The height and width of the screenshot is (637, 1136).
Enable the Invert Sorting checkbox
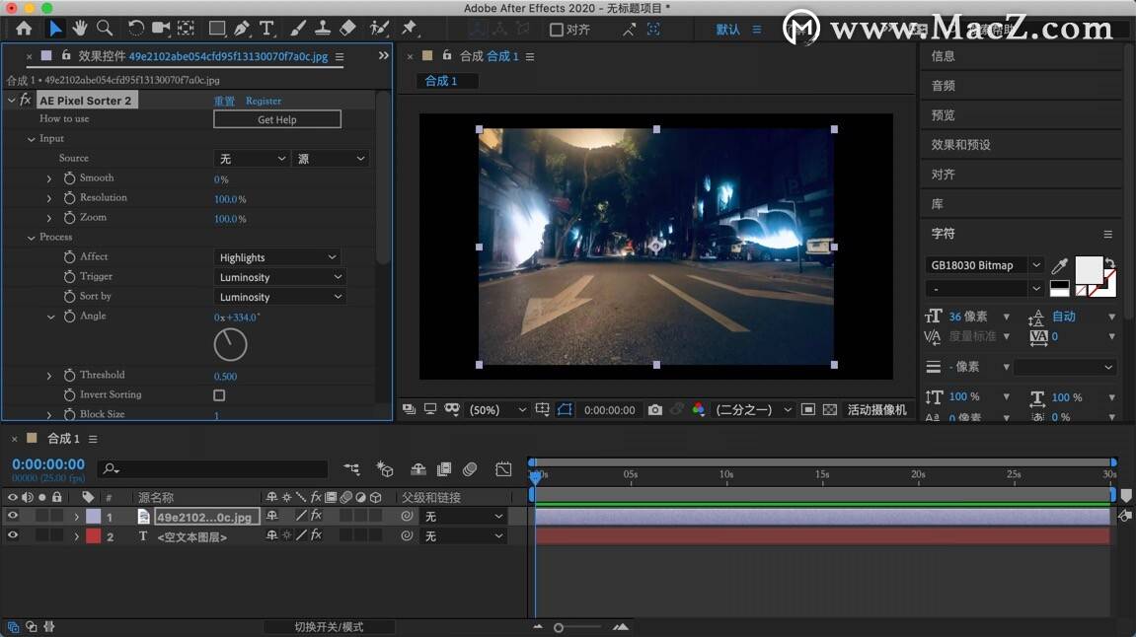(x=219, y=395)
